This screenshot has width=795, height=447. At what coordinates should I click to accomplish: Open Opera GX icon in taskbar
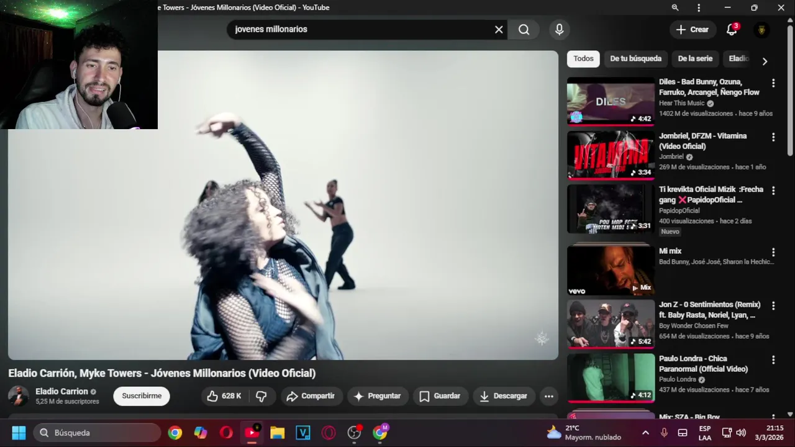pyautogui.click(x=329, y=433)
